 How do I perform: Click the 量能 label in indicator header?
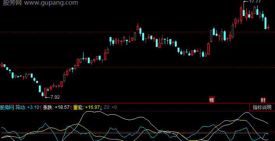point(78,107)
